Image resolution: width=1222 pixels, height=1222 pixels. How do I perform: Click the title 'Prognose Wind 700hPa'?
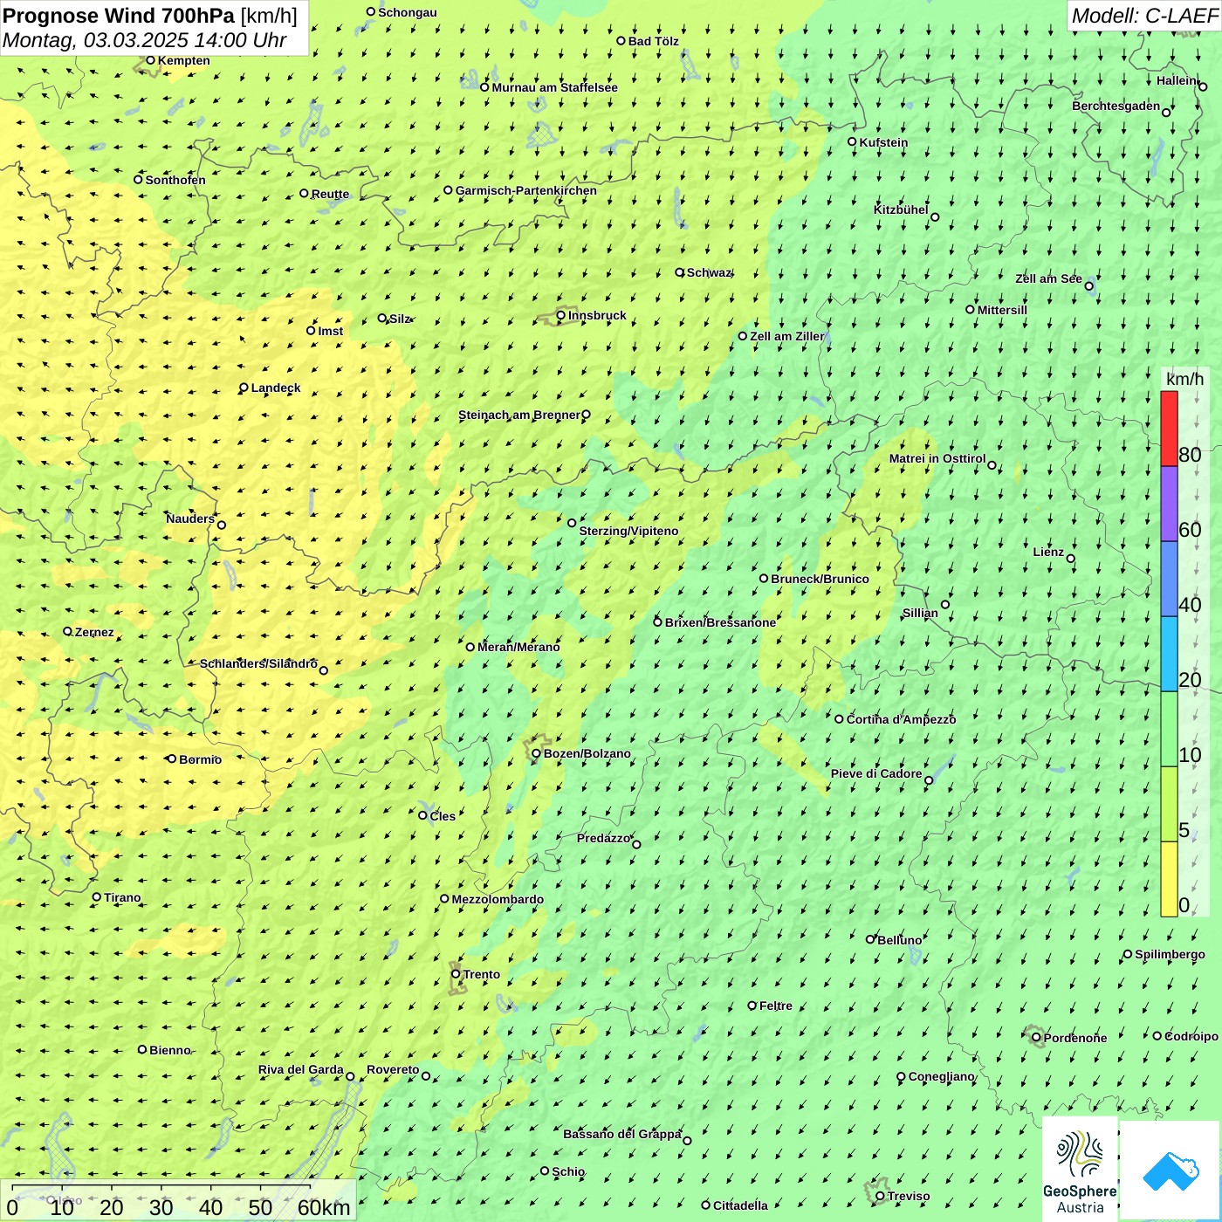119,16
